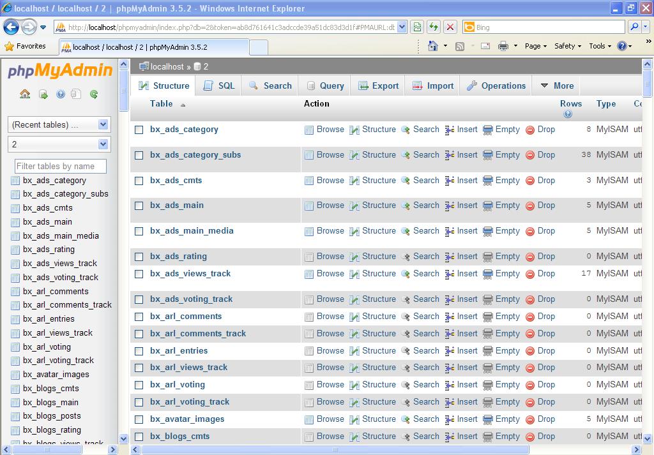Click the phpMyAdmin home icon in sidebar
The width and height of the screenshot is (654, 455).
tap(25, 94)
